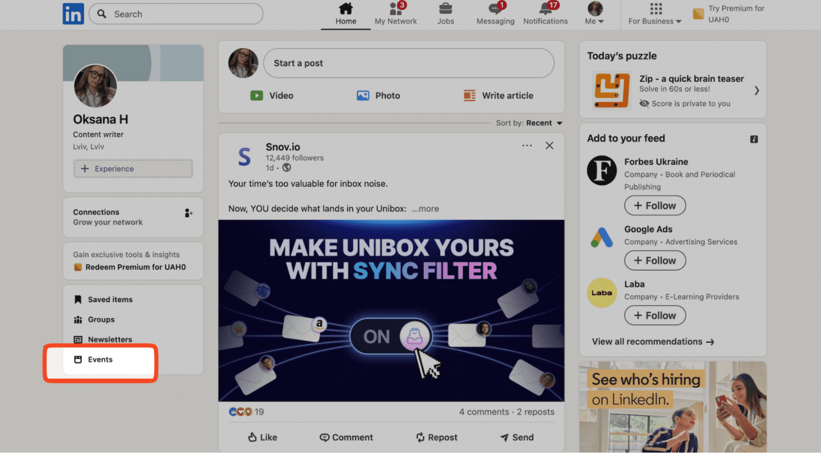821x453 pixels.
Task: Click the Oksana H name
Action: coord(100,119)
